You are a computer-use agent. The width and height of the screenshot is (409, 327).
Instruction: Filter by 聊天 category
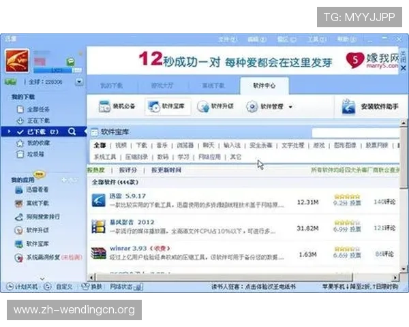tap(209, 145)
